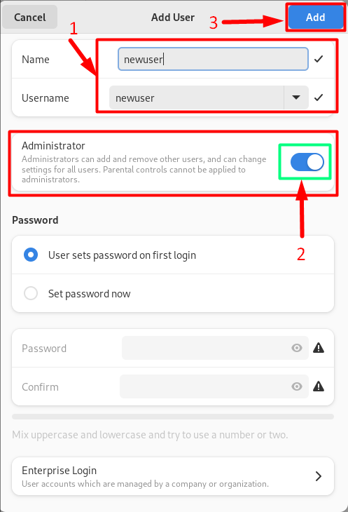Viewport: 348px width, 512px height.
Task: Click the checkmark icon beside Name field
Action: click(319, 59)
